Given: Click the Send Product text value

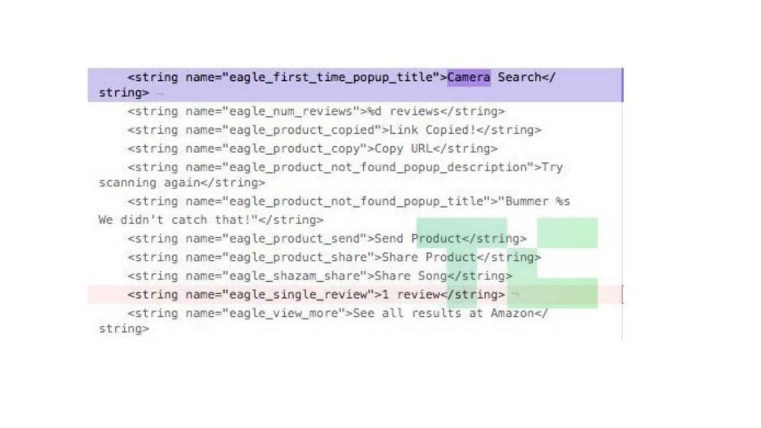Looking at the screenshot, I should point(418,239).
